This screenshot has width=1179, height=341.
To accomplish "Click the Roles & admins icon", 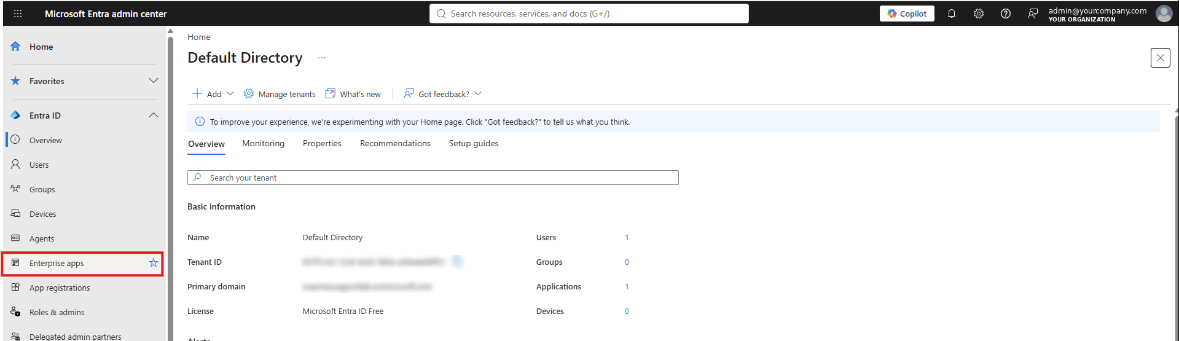I will click(15, 312).
